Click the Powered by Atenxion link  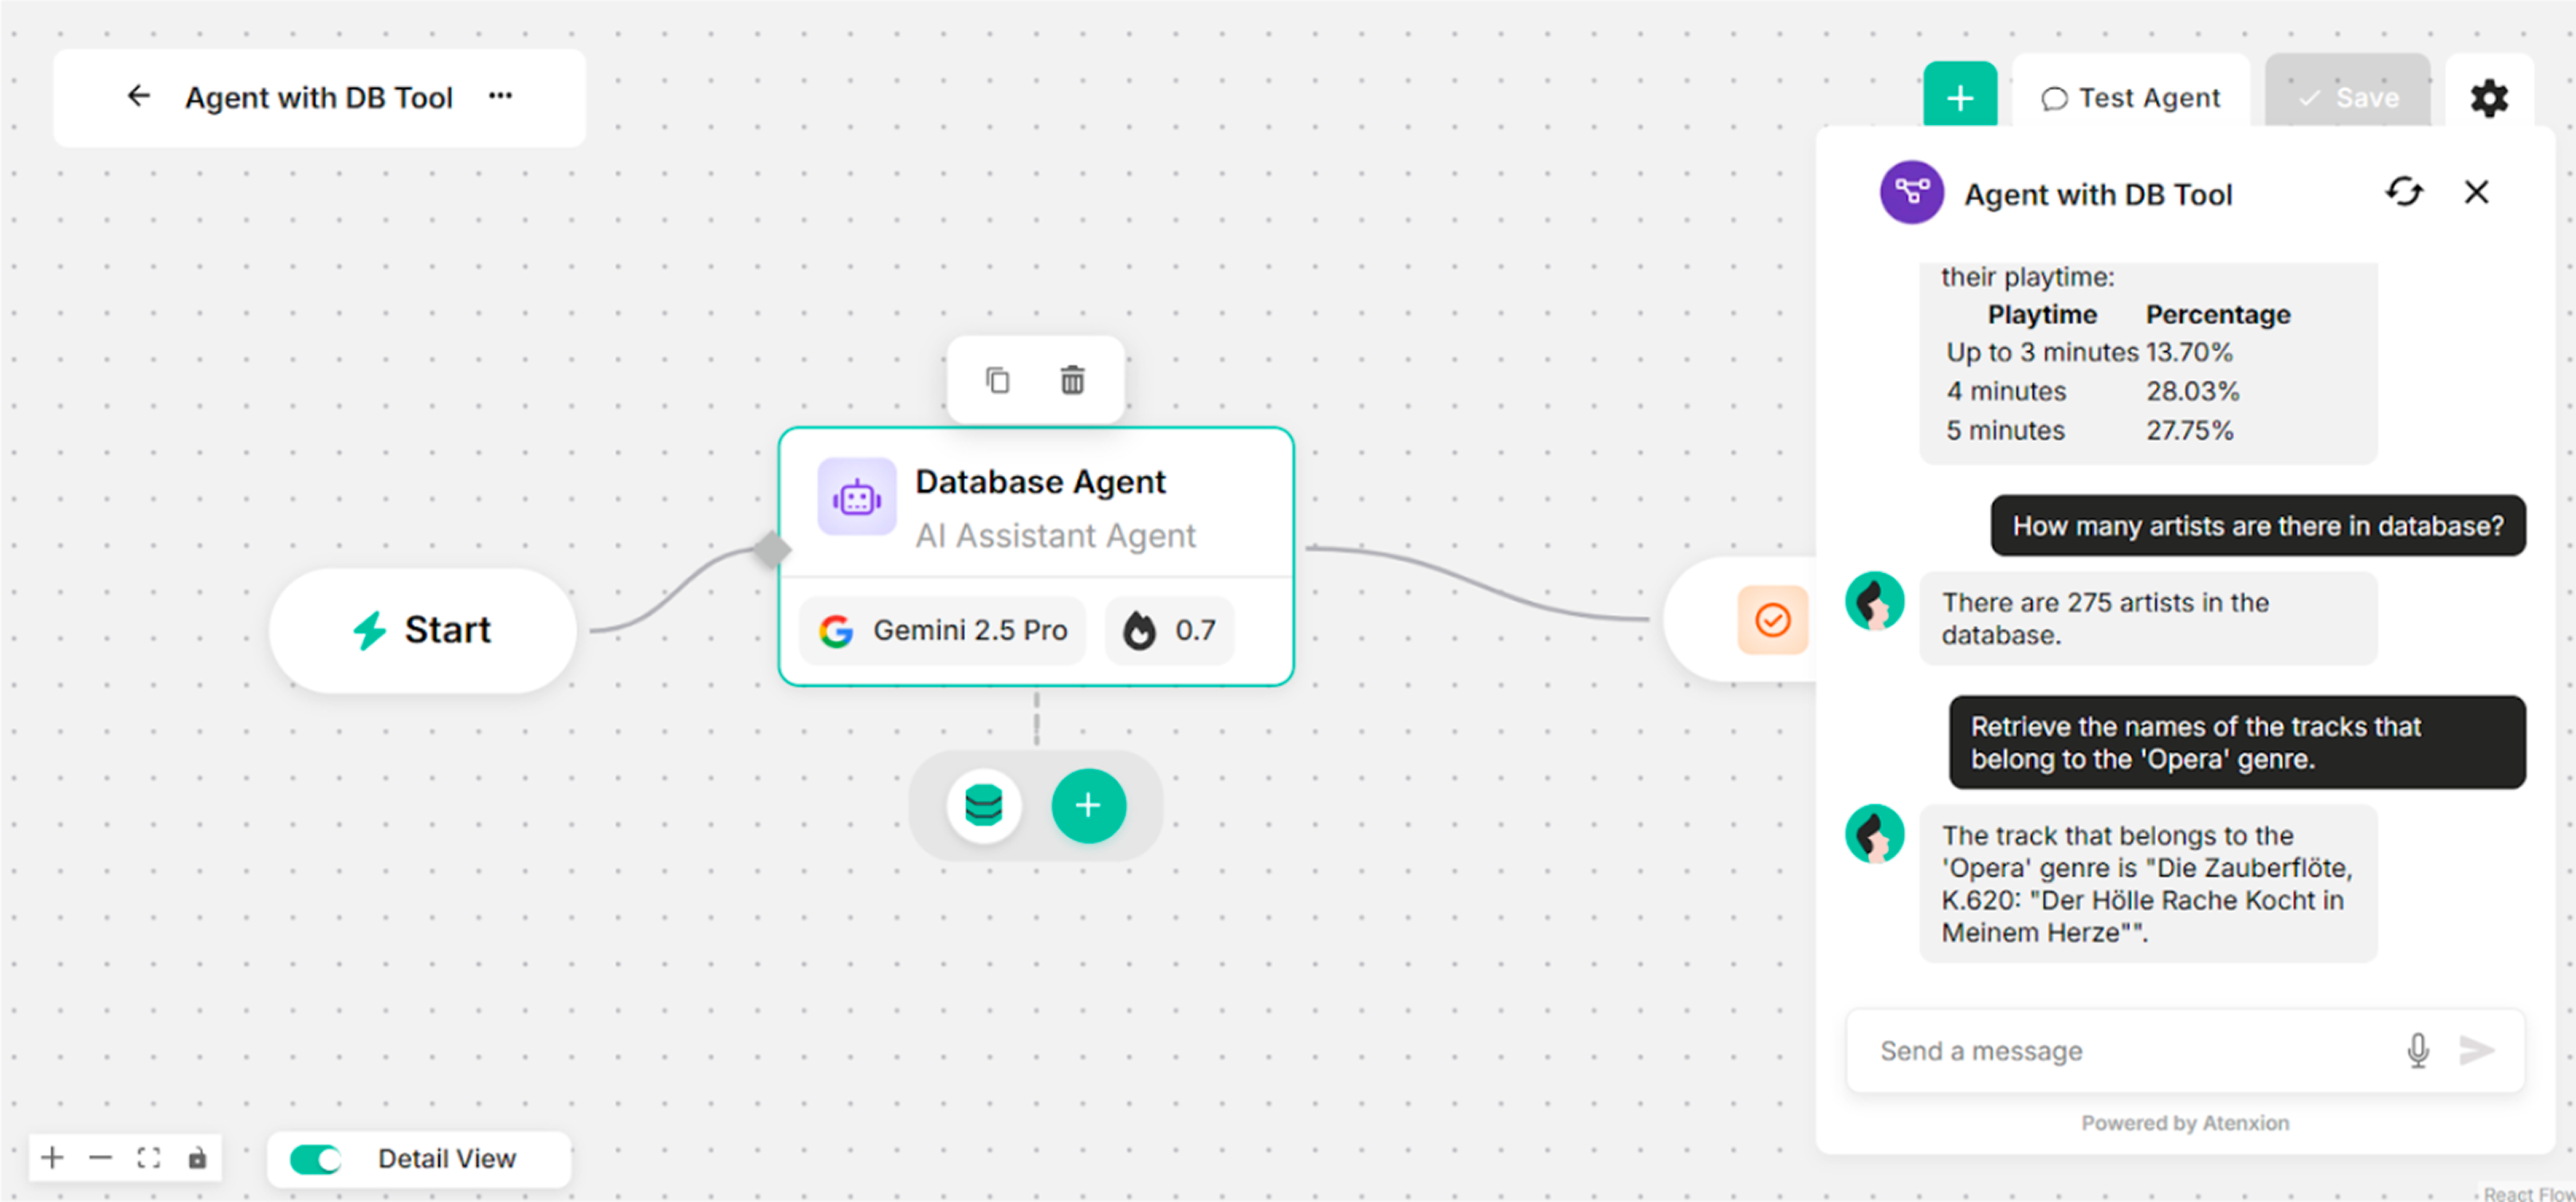[2185, 1123]
